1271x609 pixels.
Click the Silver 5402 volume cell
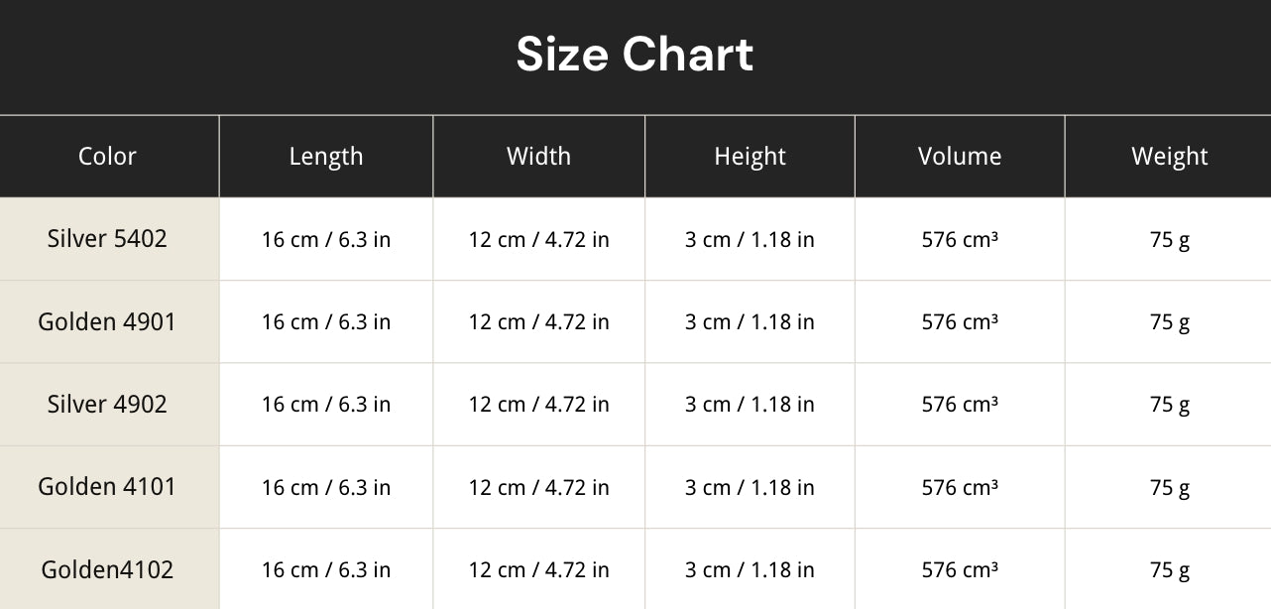tap(960, 239)
